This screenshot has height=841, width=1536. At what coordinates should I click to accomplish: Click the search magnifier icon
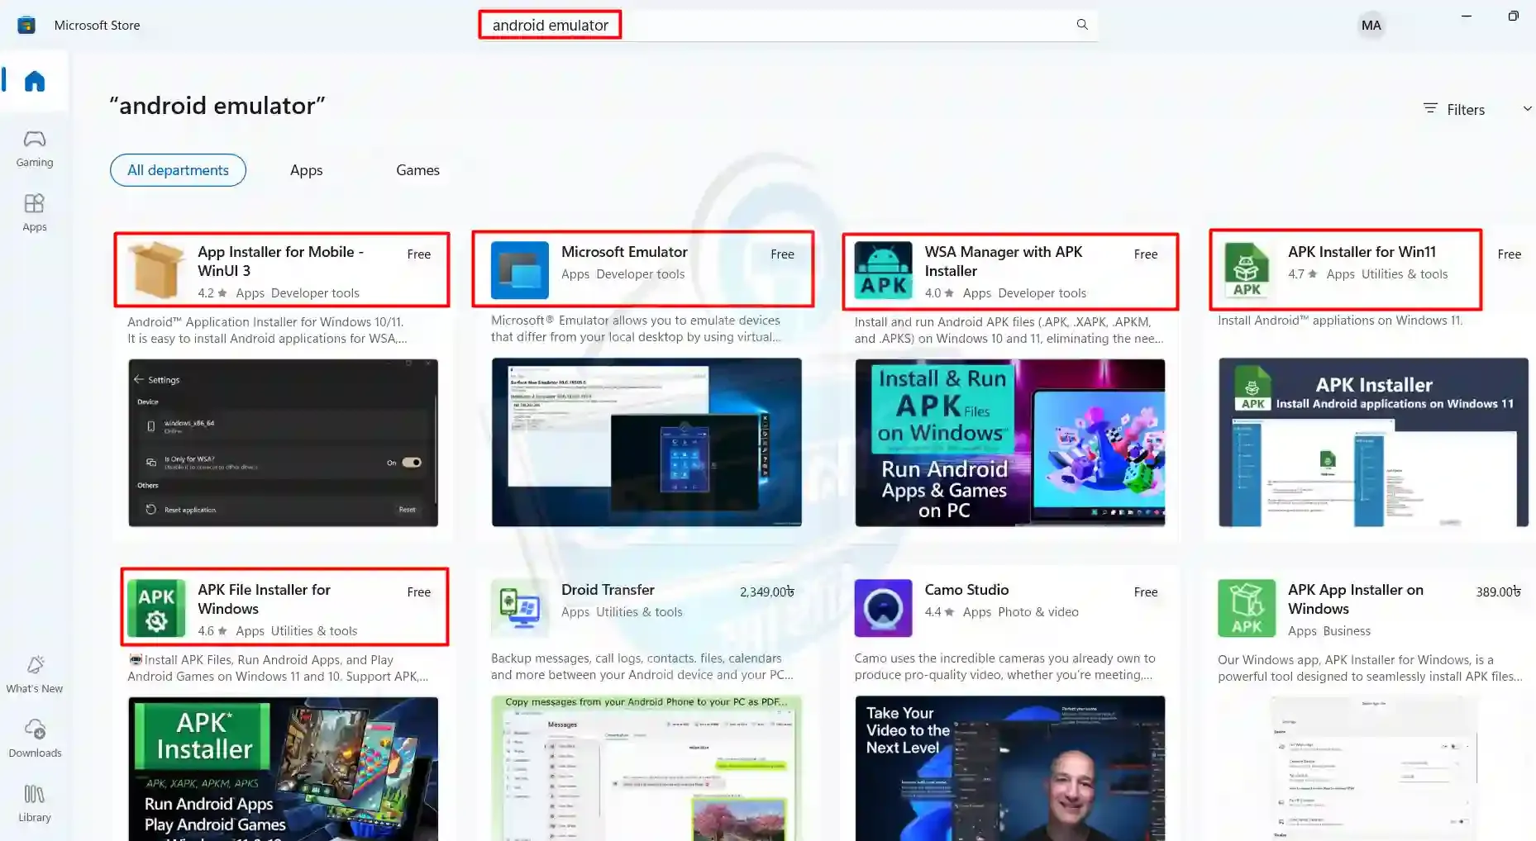click(x=1082, y=25)
